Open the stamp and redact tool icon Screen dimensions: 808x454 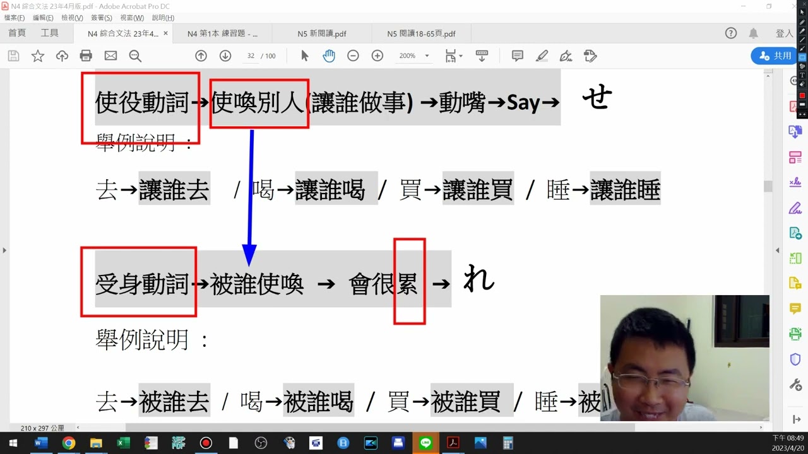click(x=590, y=56)
